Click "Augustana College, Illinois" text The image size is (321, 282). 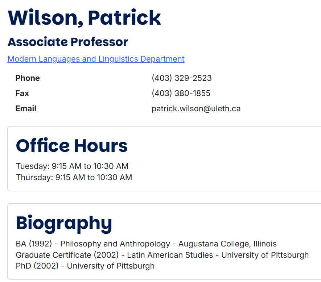(x=227, y=244)
